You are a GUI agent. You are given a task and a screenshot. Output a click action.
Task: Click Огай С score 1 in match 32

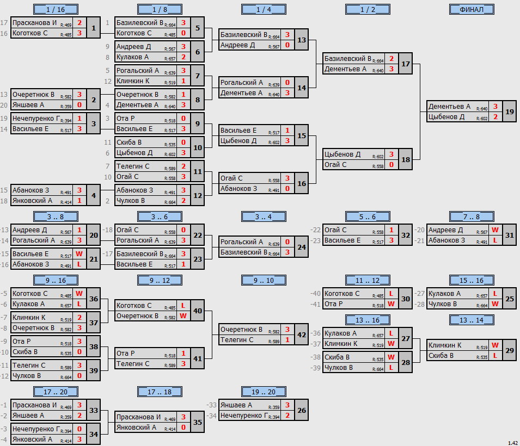pyautogui.click(x=391, y=230)
